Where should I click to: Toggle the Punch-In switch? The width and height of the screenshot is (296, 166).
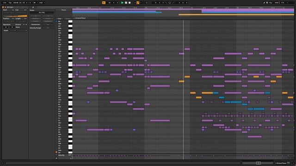coord(166,3)
